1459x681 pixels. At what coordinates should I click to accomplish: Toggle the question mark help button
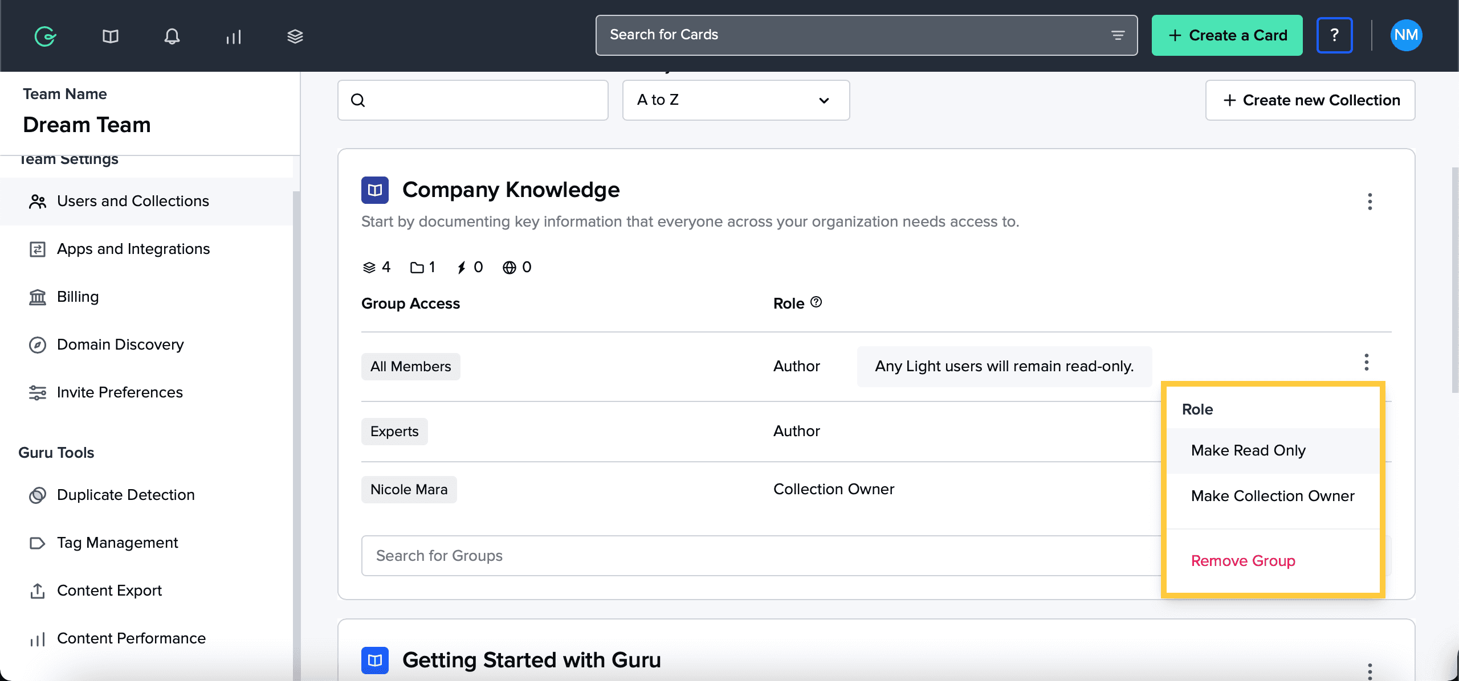pyautogui.click(x=1335, y=35)
